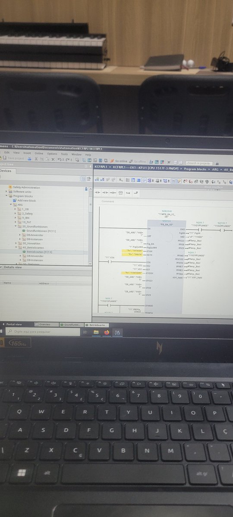Select DB-Anwender under 20_Grundfunktionen
This screenshot has width=233, height=517.
pos(35,235)
